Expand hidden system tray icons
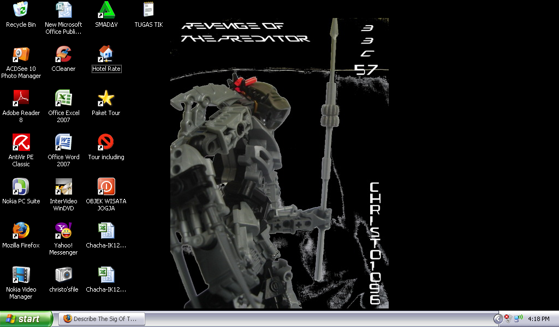This screenshot has height=327, width=559. tap(498, 319)
